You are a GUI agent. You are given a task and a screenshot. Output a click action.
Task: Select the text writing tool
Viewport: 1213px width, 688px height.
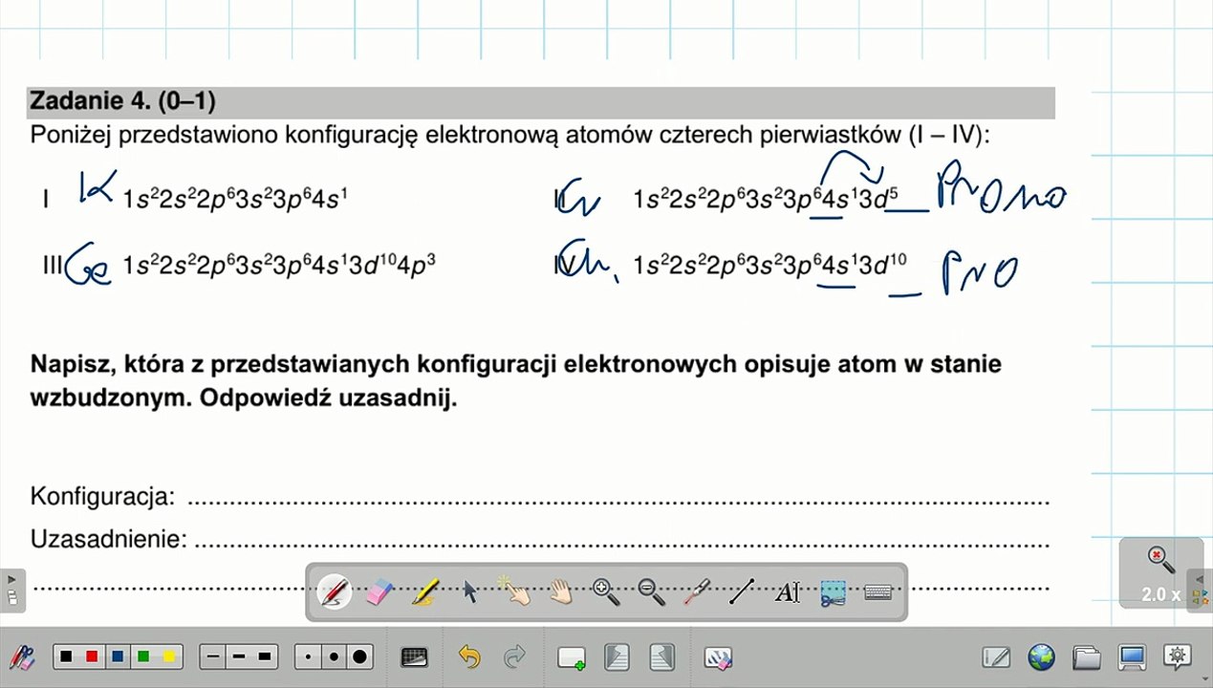pos(787,592)
